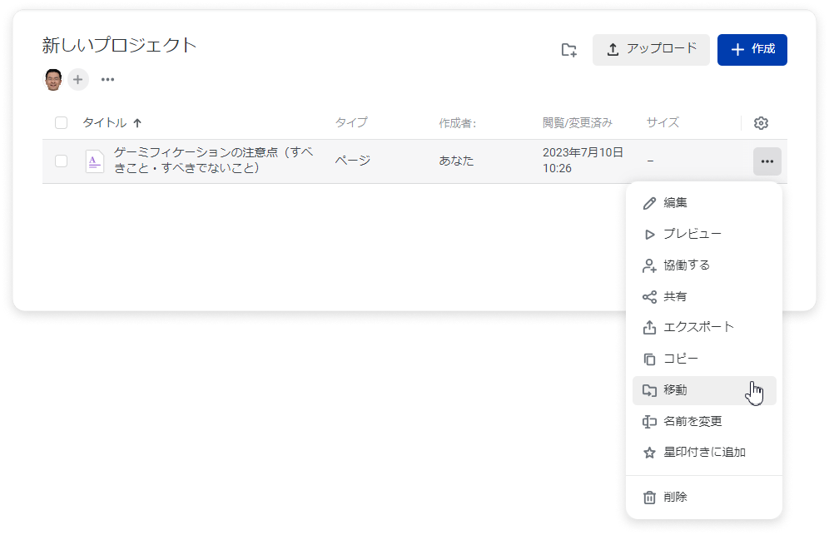Add a collaborator with the plus icon

77,80
